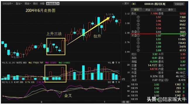Image resolution: width=190 pixels, height=105 pixels.
Task: Open the 决策矩阵 button
Action: [x=179, y=4]
